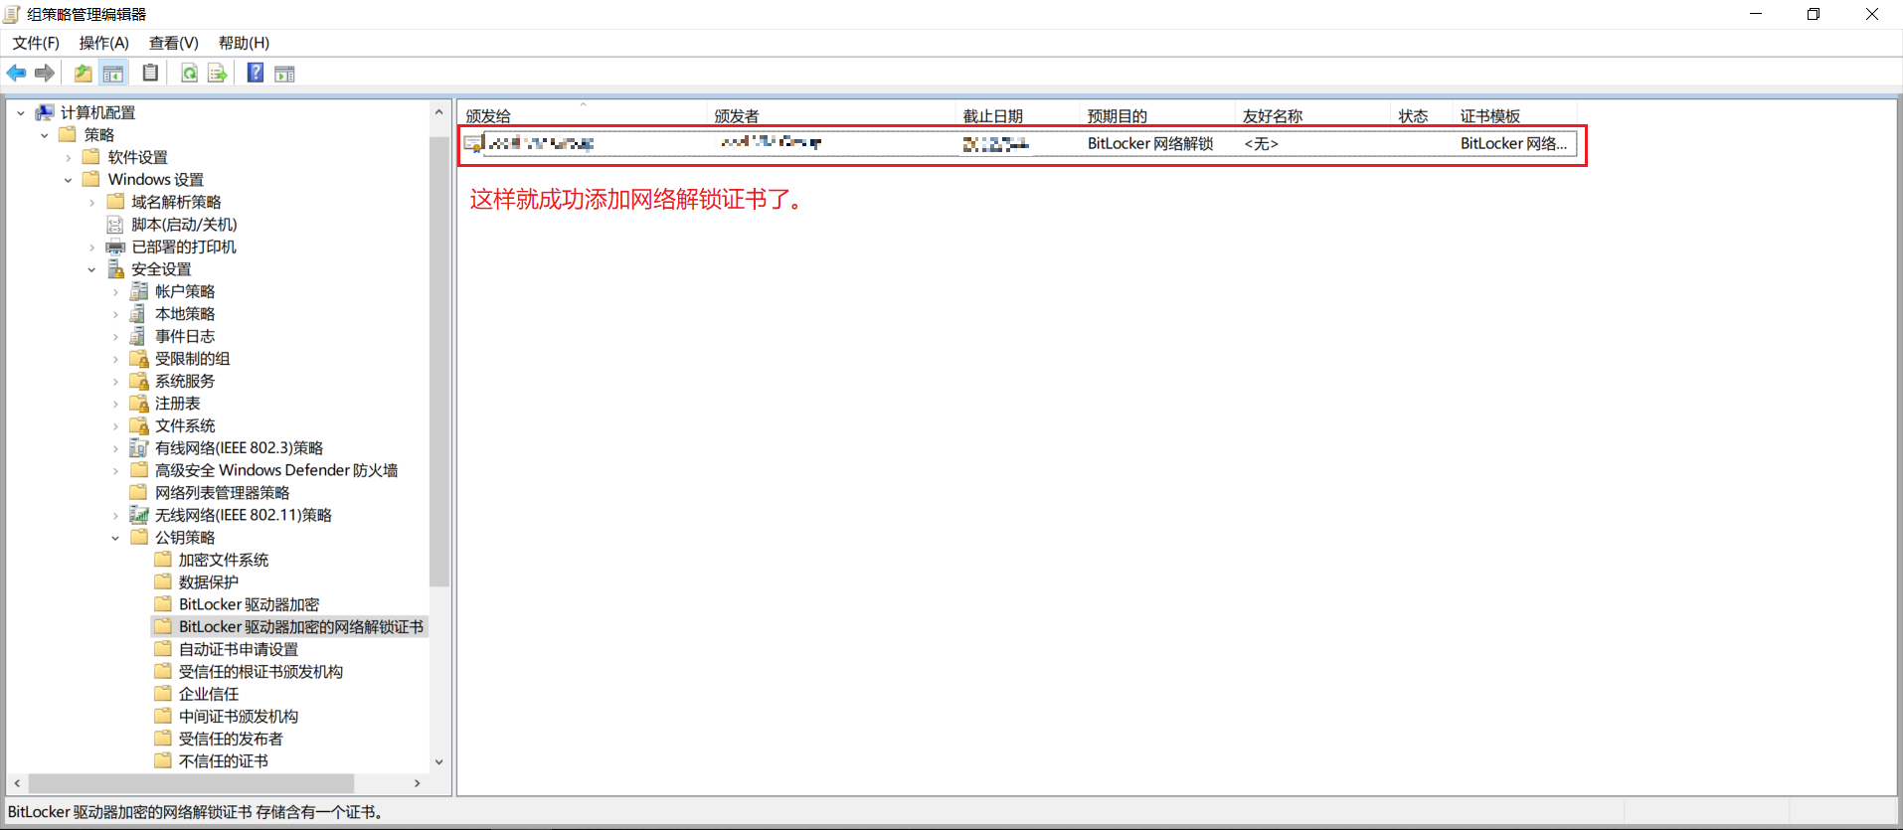Screen dimensions: 1903x830
Task: Sort by the 证书模板 column header
Action: 1514,115
